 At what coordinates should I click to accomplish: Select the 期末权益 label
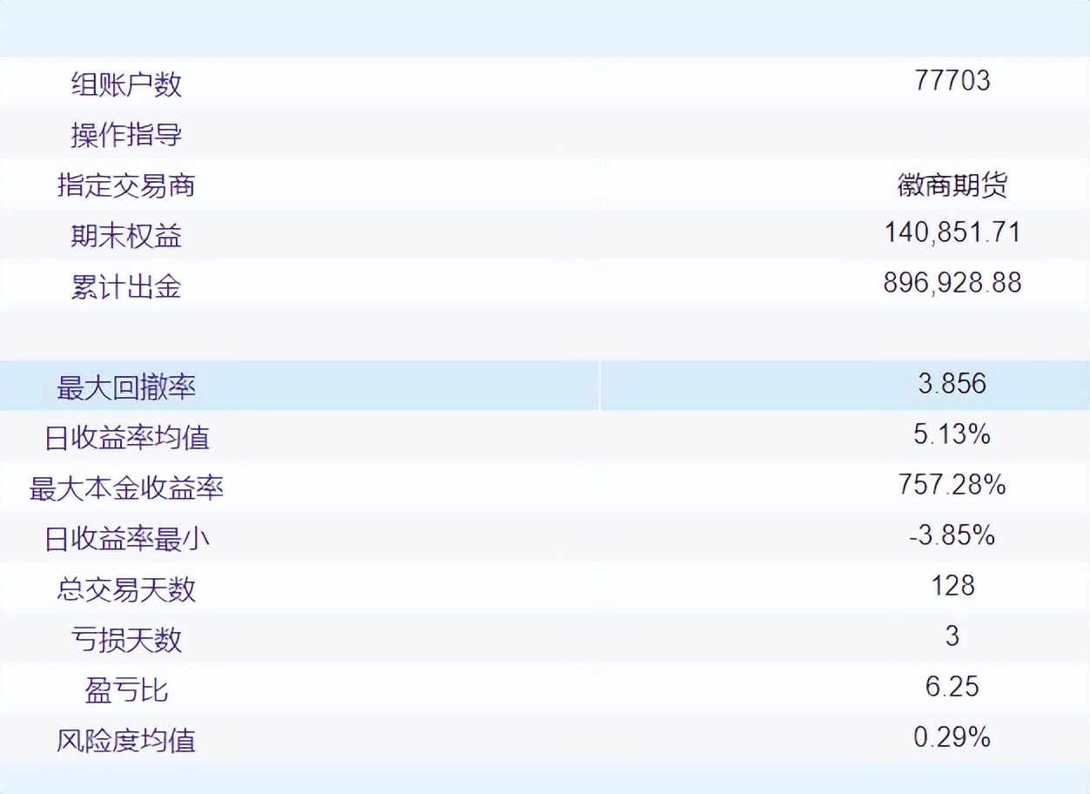click(x=124, y=236)
